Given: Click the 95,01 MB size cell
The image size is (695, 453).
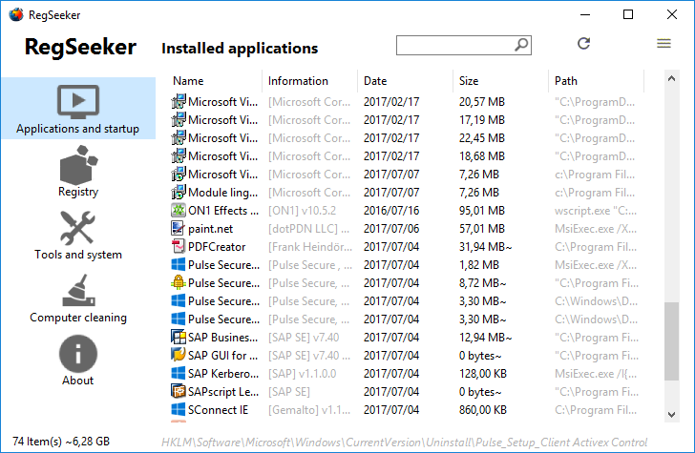Looking at the screenshot, I should point(482,211).
